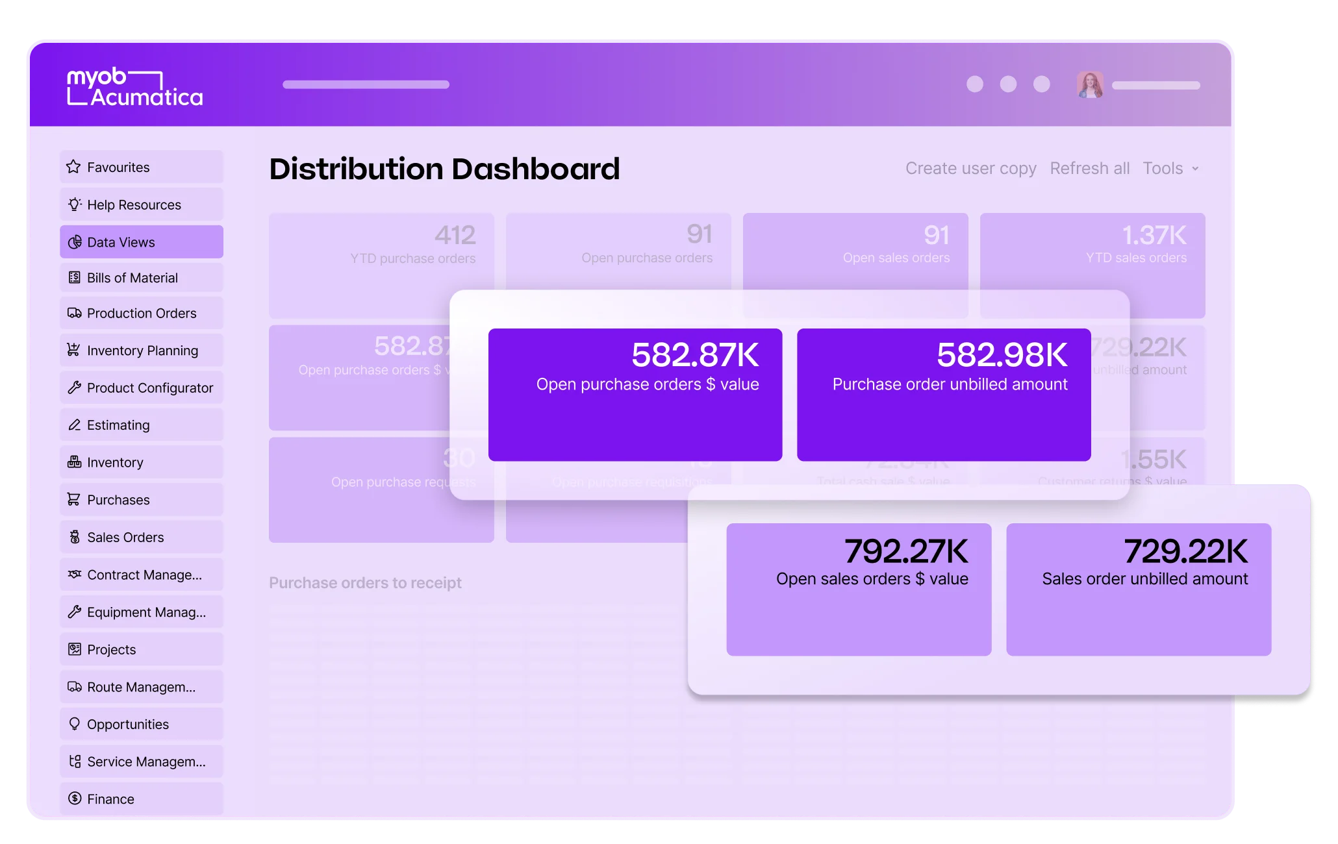
Task: Click Refresh all button
Action: pyautogui.click(x=1089, y=169)
